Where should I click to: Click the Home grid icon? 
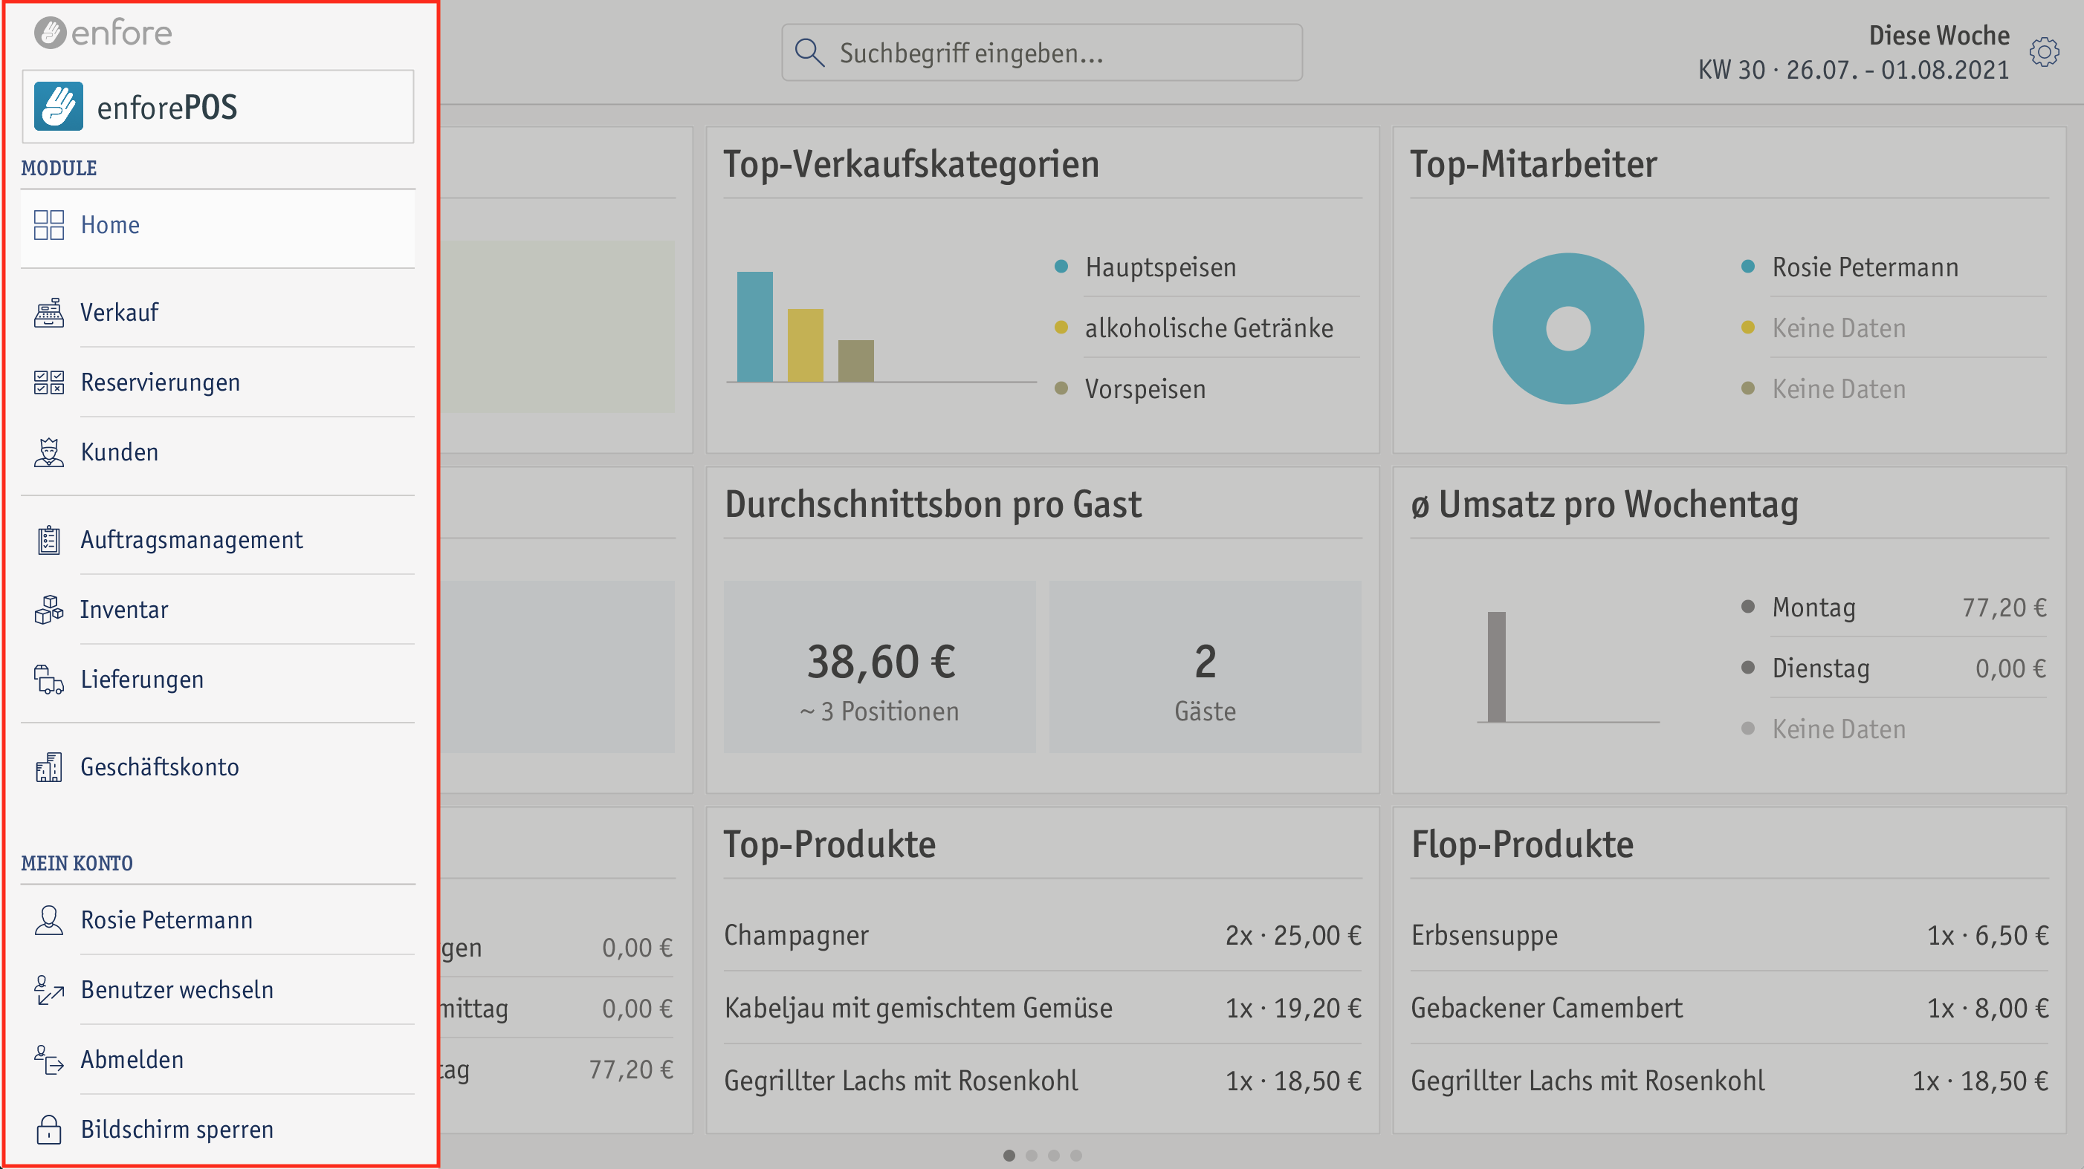(48, 225)
